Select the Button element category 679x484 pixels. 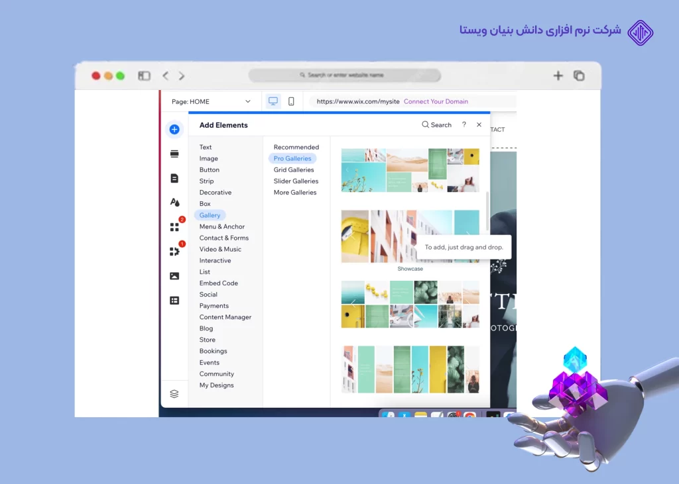(209, 169)
